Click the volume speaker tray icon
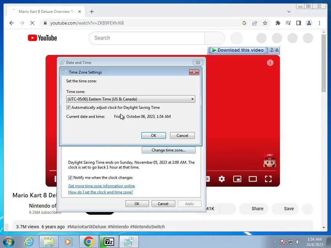331x248 pixels. coord(298,242)
